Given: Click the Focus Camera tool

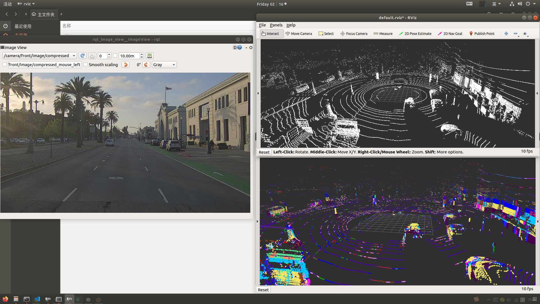Looking at the screenshot, I should pos(354,33).
